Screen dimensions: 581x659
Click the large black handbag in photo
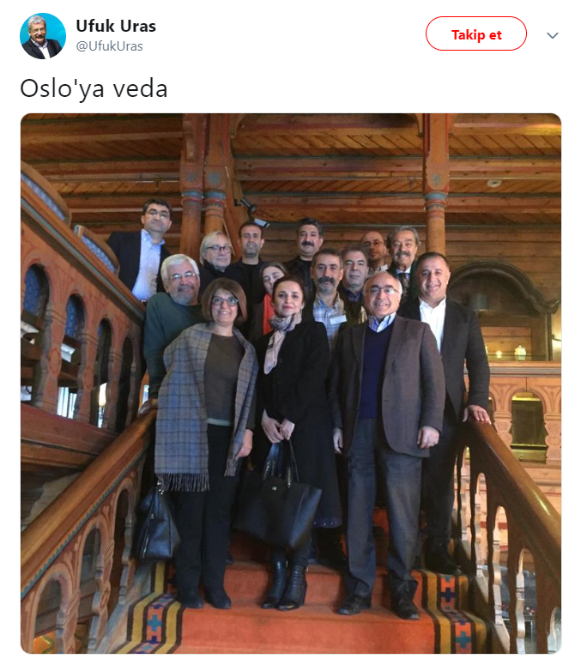pyautogui.click(x=277, y=502)
